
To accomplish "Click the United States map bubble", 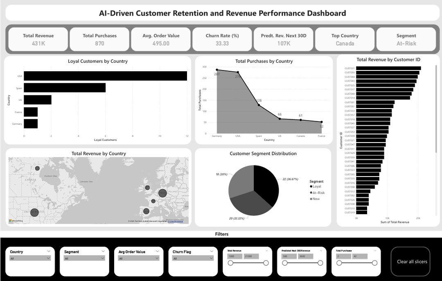I will click(34, 213).
